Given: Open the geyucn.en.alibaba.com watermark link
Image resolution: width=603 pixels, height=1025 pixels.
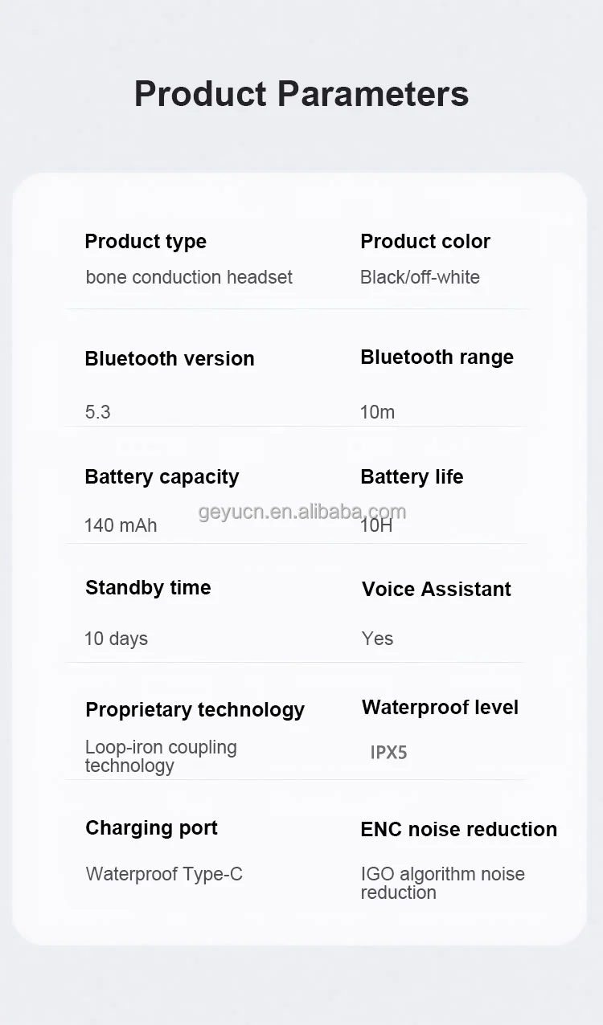Looking at the screenshot, I should [x=302, y=512].
